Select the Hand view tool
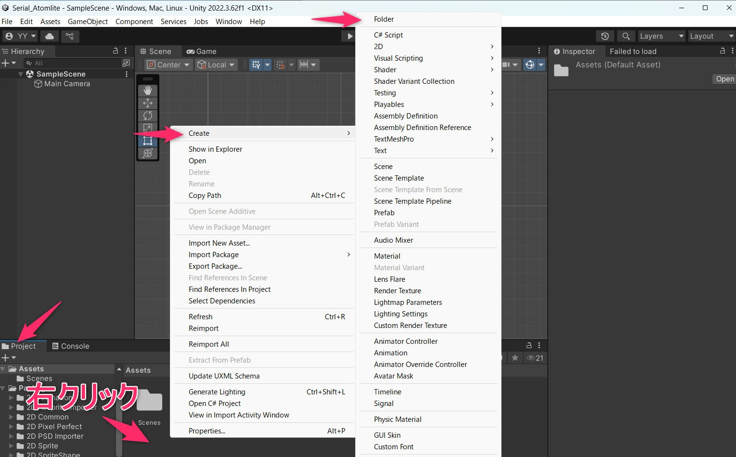 tap(148, 91)
